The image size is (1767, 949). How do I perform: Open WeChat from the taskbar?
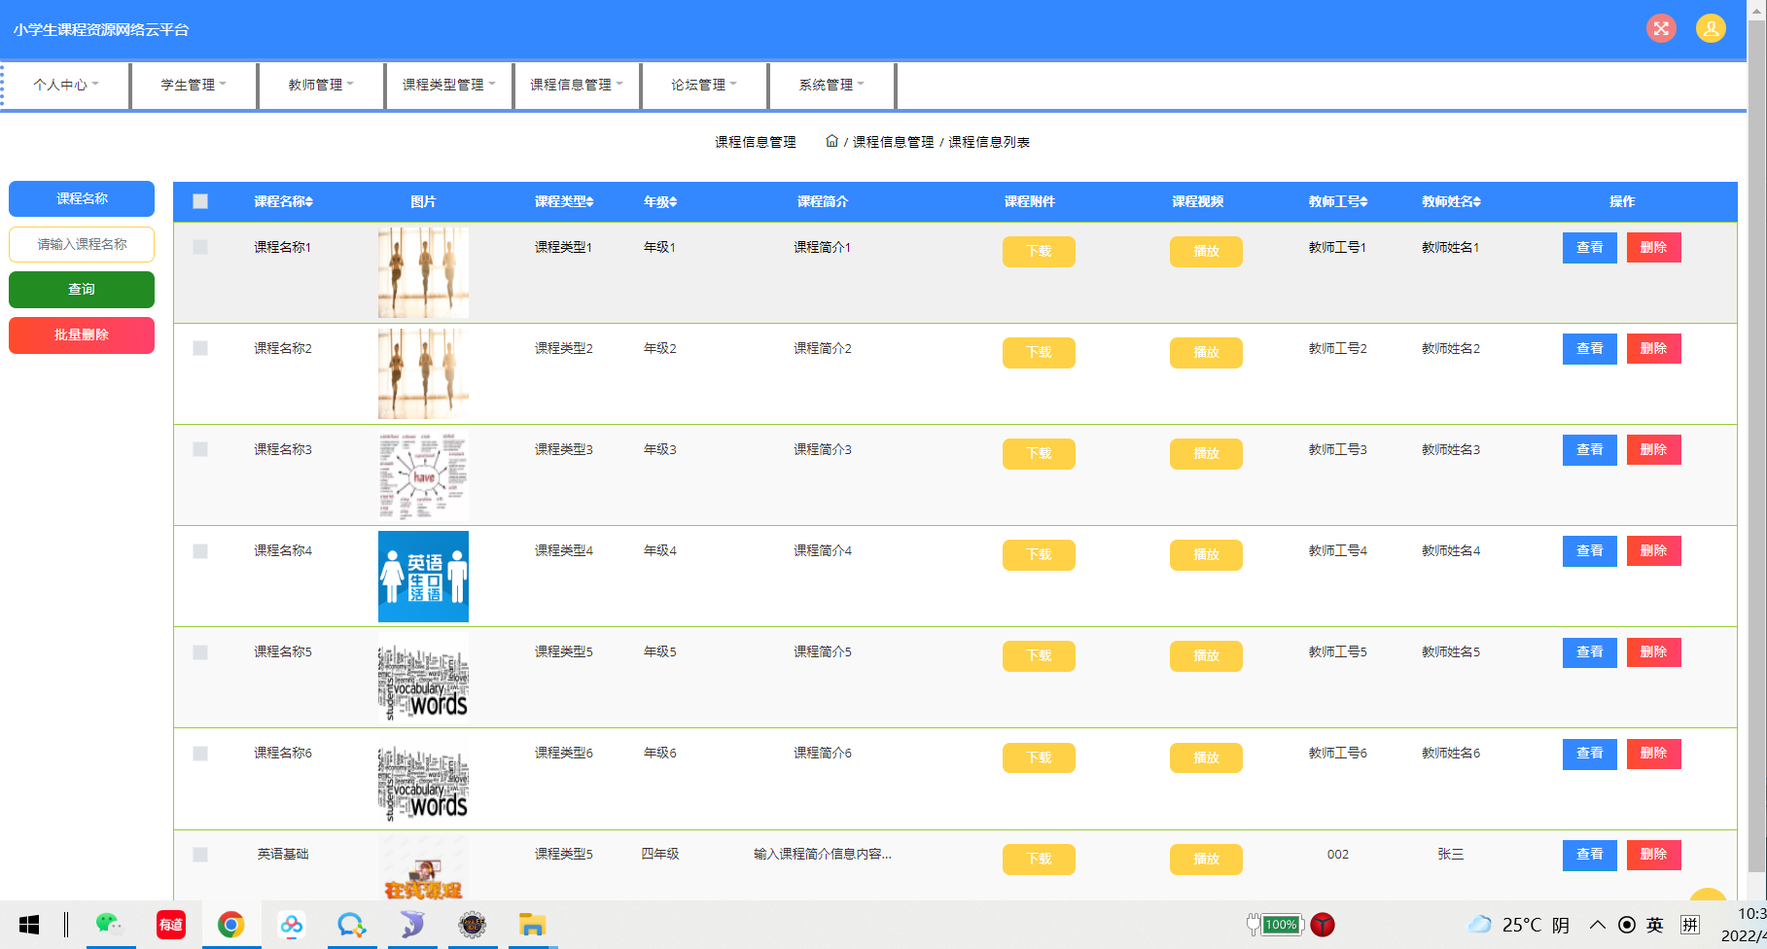pos(110,925)
